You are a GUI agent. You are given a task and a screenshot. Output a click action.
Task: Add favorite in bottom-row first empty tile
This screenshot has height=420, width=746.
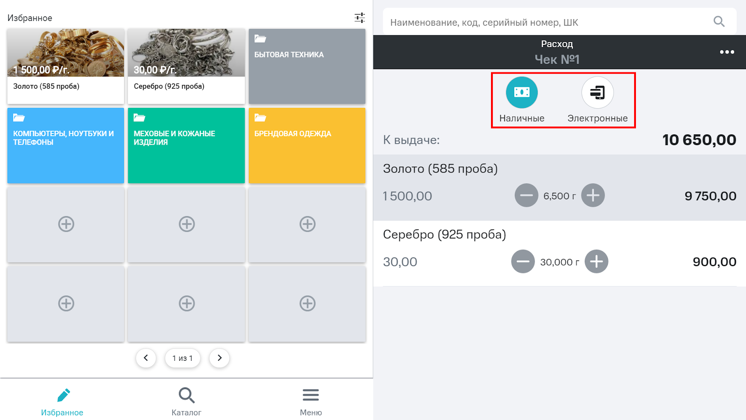point(66,303)
